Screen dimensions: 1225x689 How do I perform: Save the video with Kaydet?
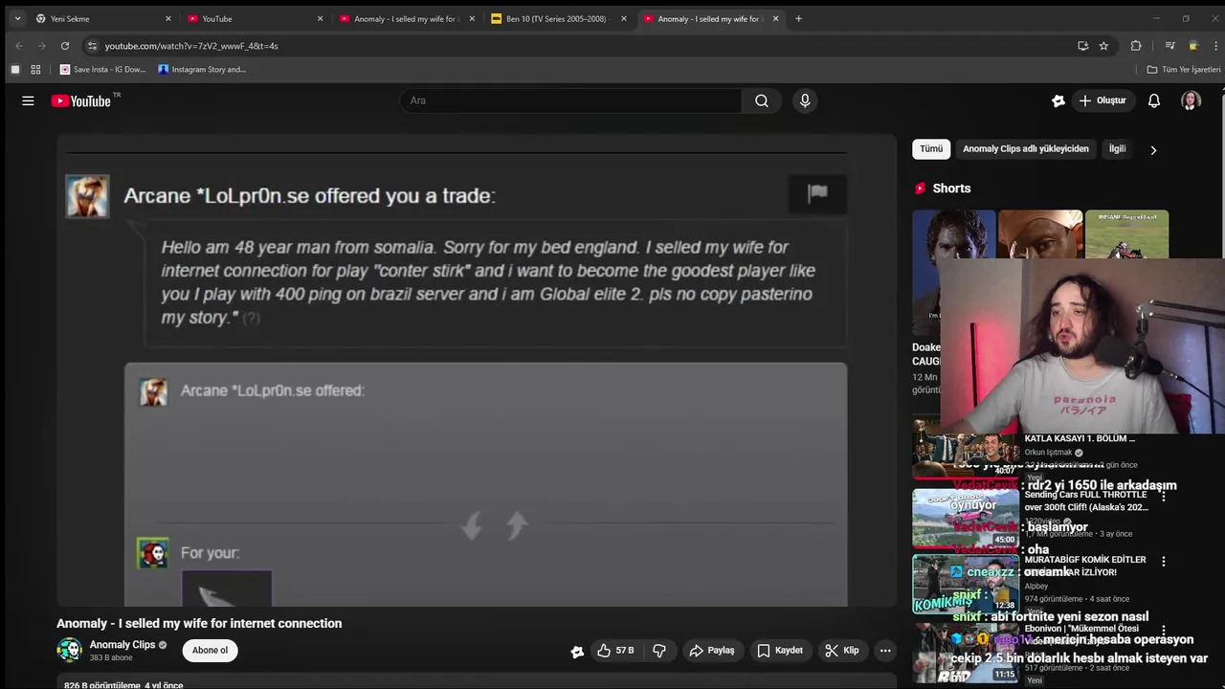click(x=780, y=650)
